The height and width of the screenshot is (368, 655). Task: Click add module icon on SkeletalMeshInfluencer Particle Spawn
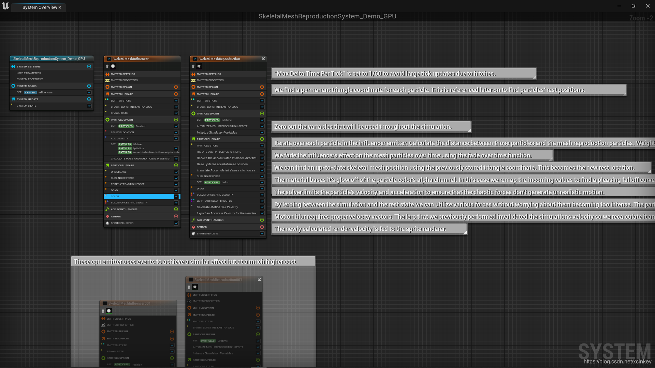tap(176, 120)
